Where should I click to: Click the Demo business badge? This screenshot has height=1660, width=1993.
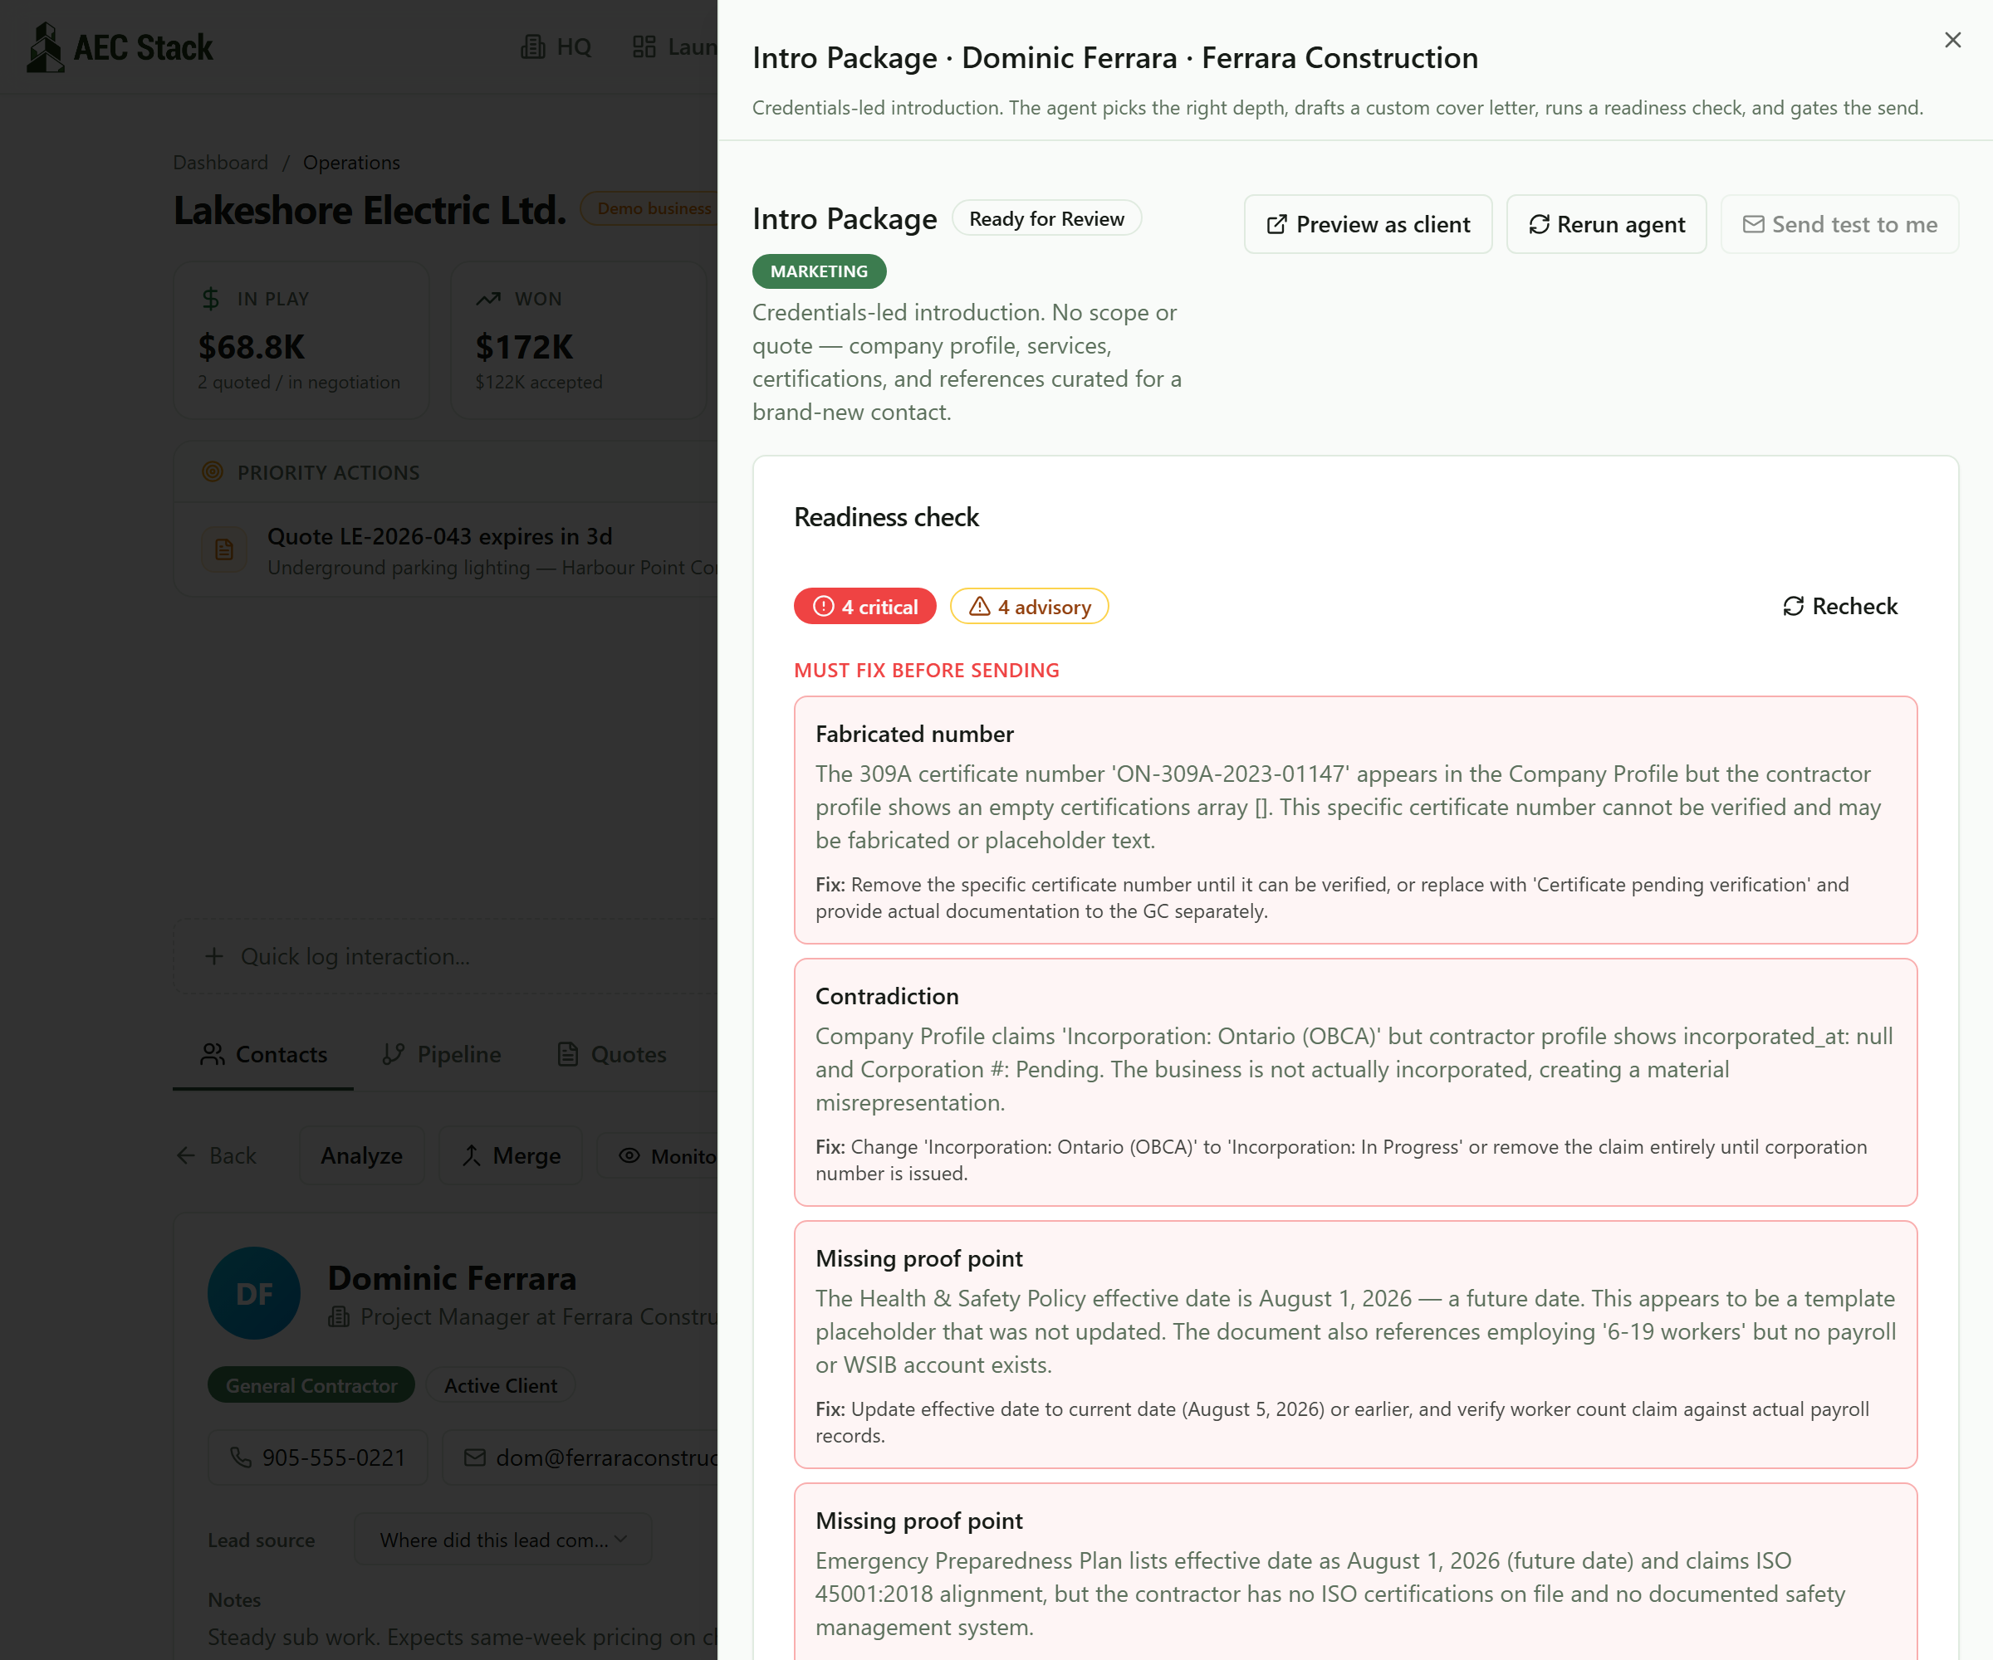tap(649, 207)
